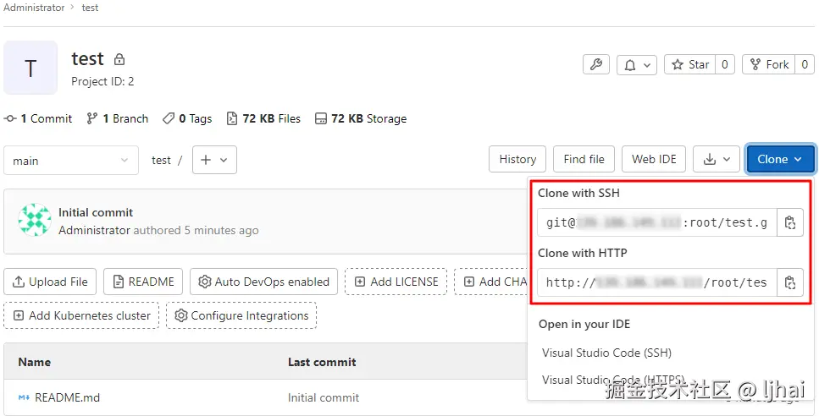Open the main branch selector
The image size is (819, 416).
pyautogui.click(x=71, y=161)
